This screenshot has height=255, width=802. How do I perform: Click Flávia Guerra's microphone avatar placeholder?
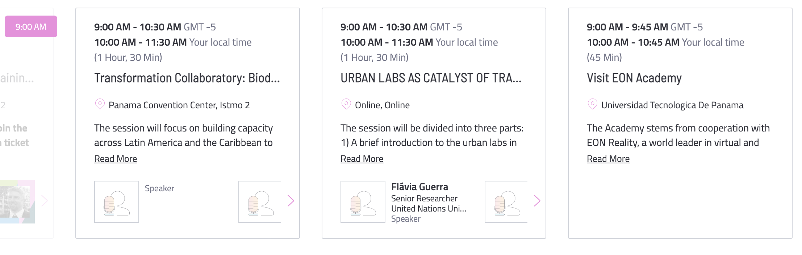pos(363,202)
